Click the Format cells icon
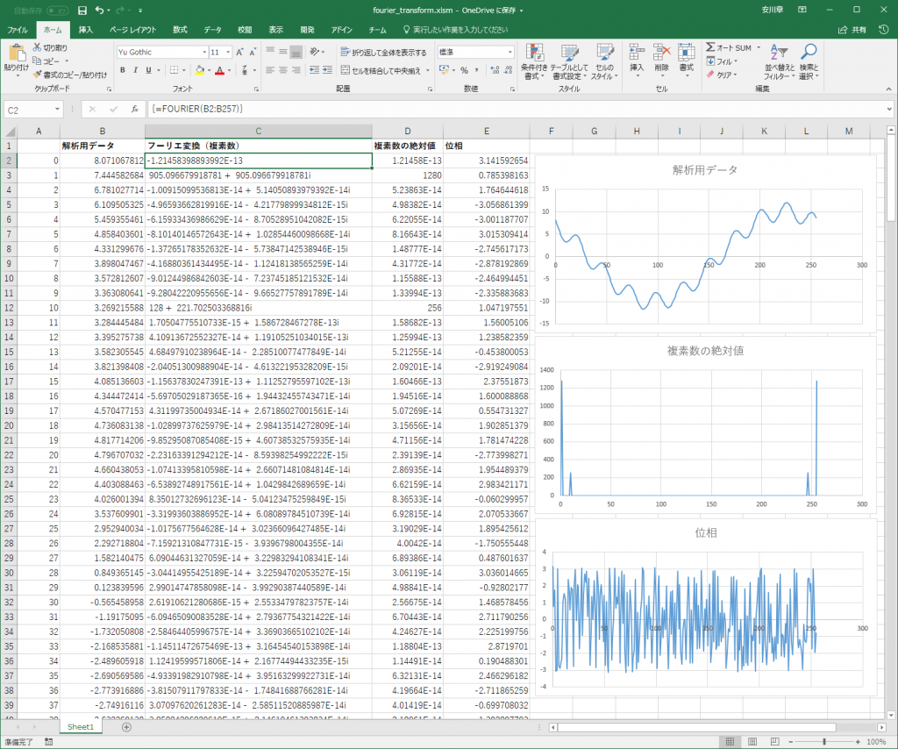 pos(686,53)
